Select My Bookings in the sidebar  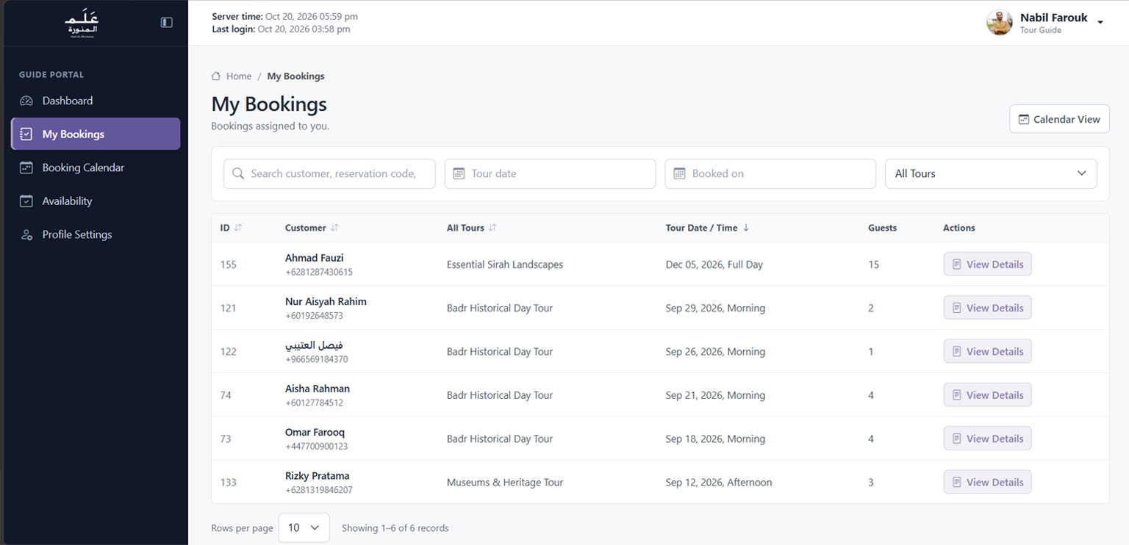96,134
